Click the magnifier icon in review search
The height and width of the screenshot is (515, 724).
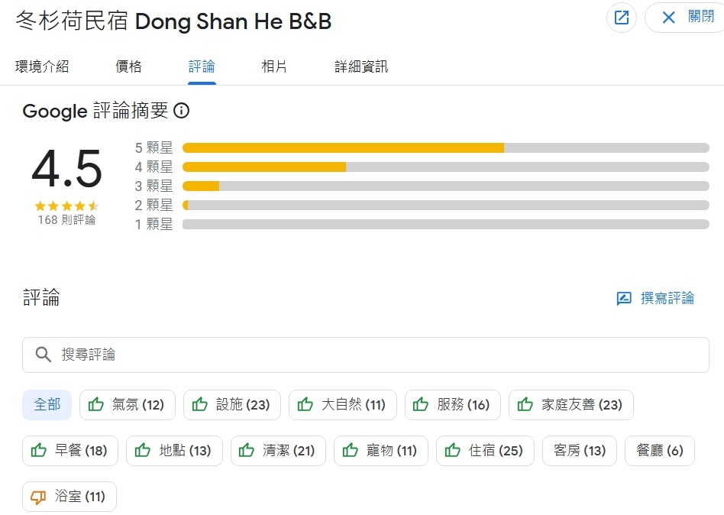point(44,355)
